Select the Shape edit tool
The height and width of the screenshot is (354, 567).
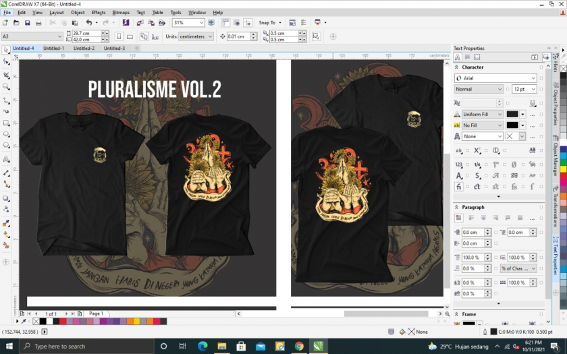click(x=6, y=62)
